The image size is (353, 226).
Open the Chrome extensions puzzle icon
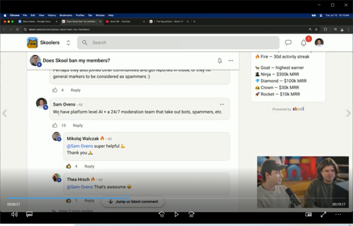point(326,29)
